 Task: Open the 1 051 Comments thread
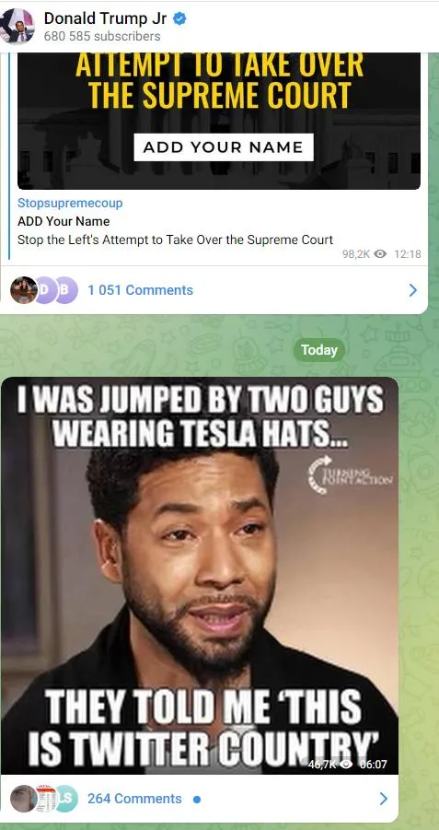140,290
